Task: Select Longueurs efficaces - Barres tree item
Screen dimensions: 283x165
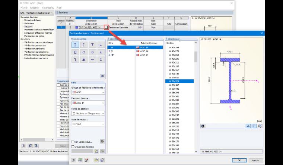Action: [38, 33]
